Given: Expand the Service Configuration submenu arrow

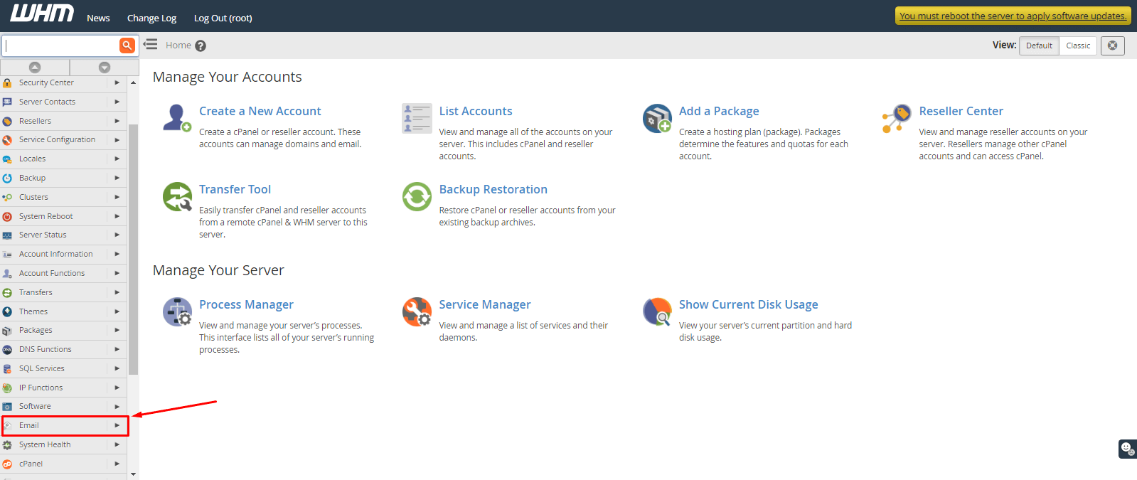Looking at the screenshot, I should [x=117, y=139].
